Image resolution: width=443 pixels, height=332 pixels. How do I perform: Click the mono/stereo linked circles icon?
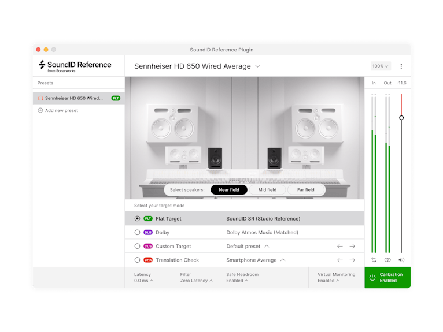[x=387, y=260]
